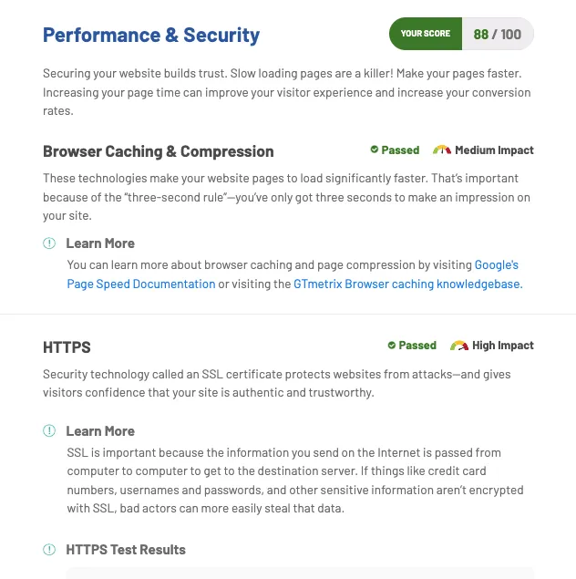Click the High Impact label text

503,346
